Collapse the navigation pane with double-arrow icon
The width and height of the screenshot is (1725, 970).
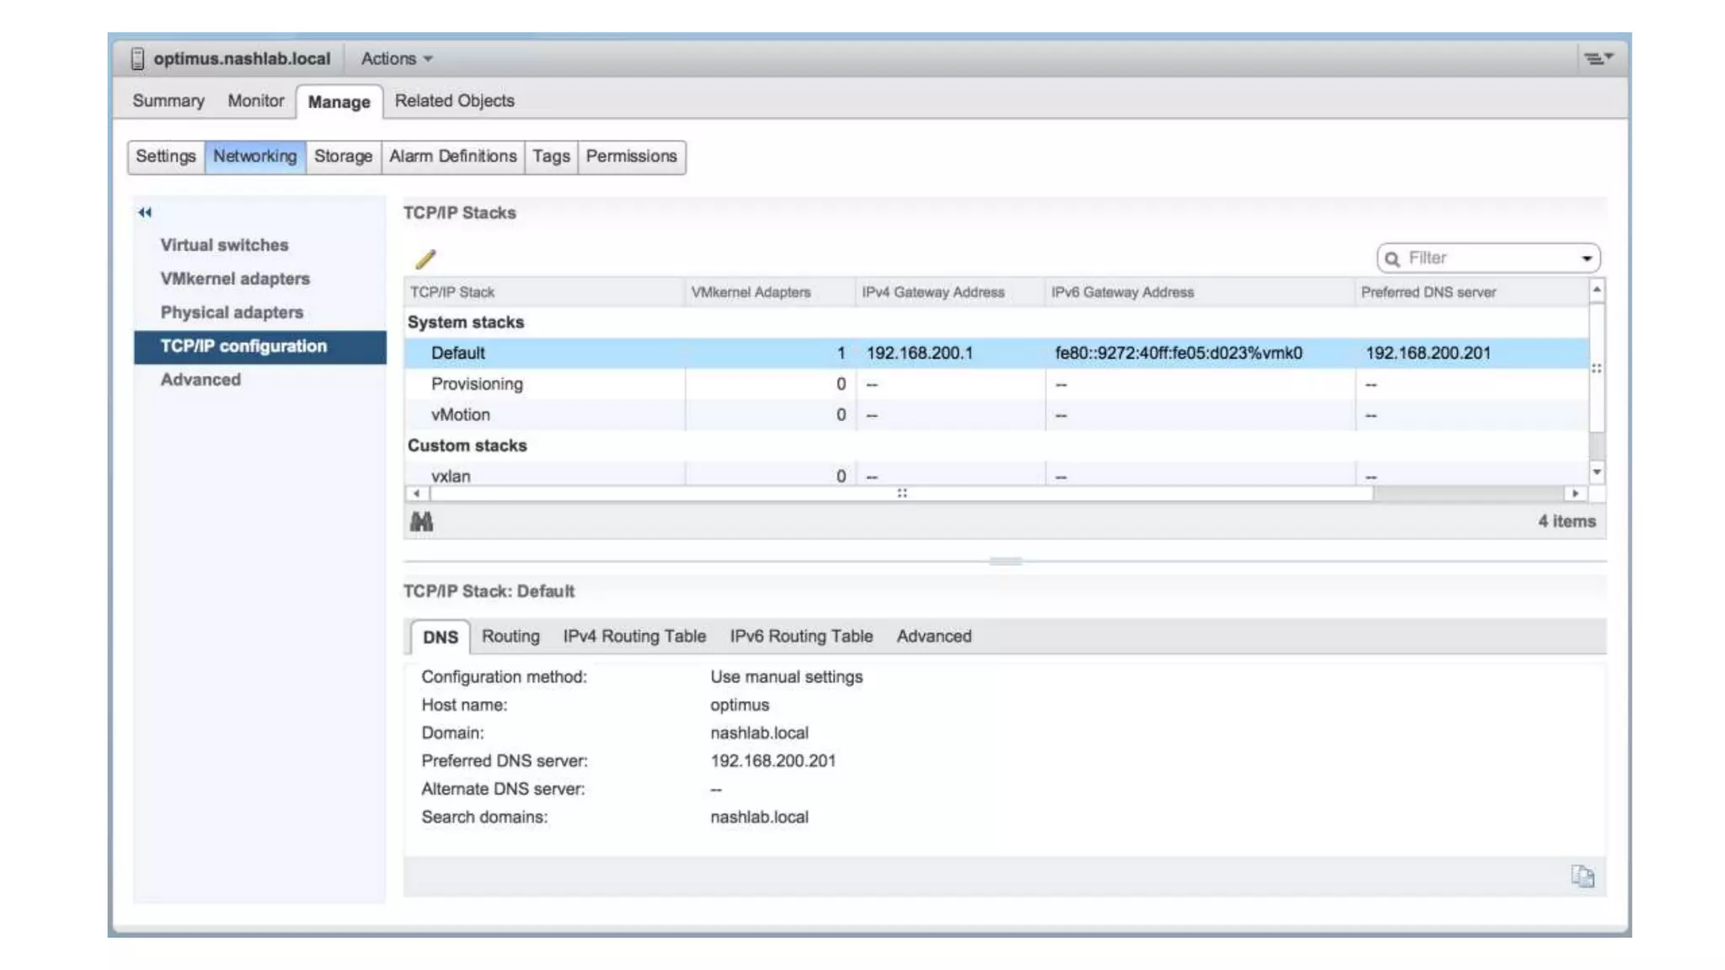145,212
